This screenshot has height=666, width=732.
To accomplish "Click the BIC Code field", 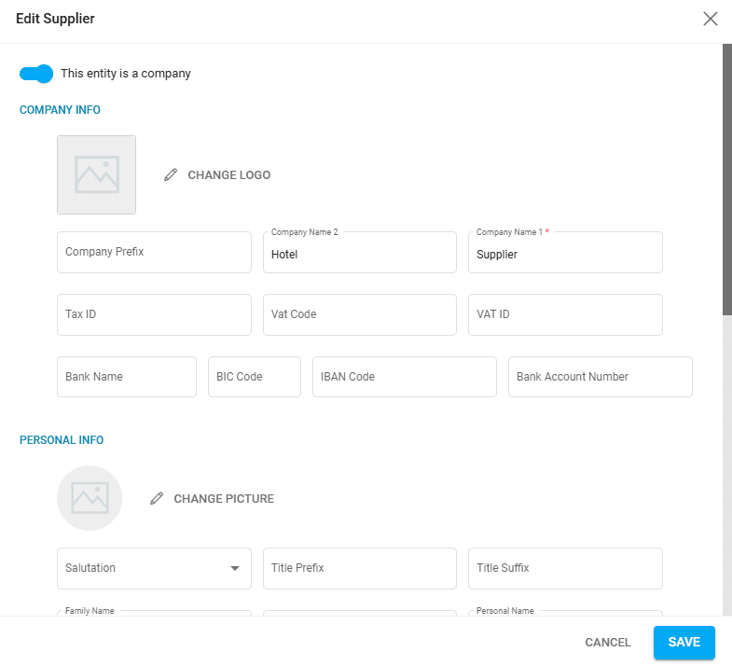I will [254, 378].
